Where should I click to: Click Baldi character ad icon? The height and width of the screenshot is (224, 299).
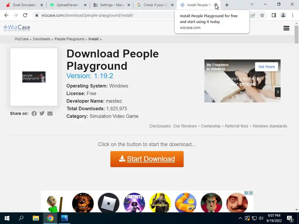(55, 204)
